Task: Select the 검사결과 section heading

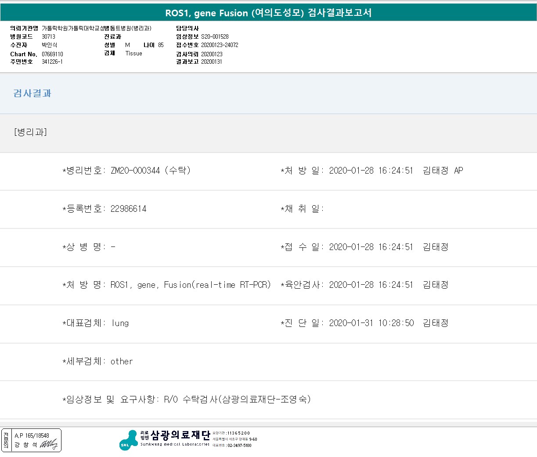Action: pos(32,93)
